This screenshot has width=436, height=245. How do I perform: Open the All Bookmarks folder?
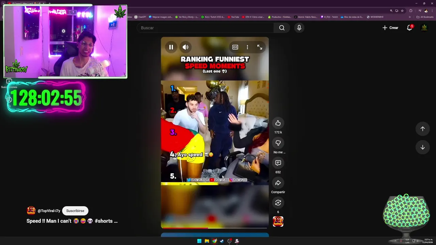coord(425,17)
